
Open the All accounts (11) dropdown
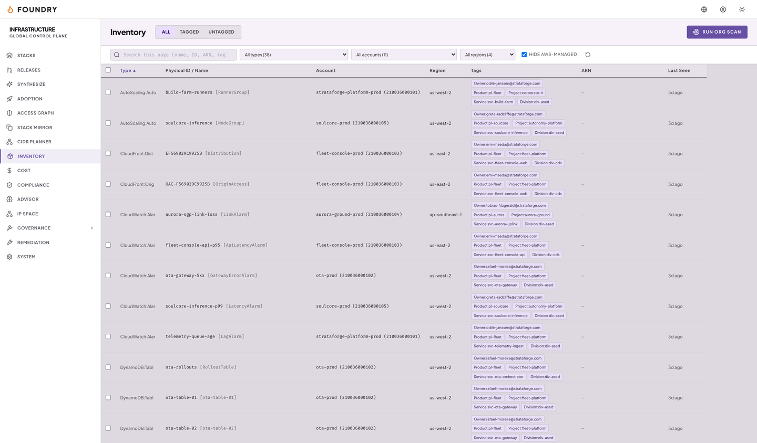404,55
